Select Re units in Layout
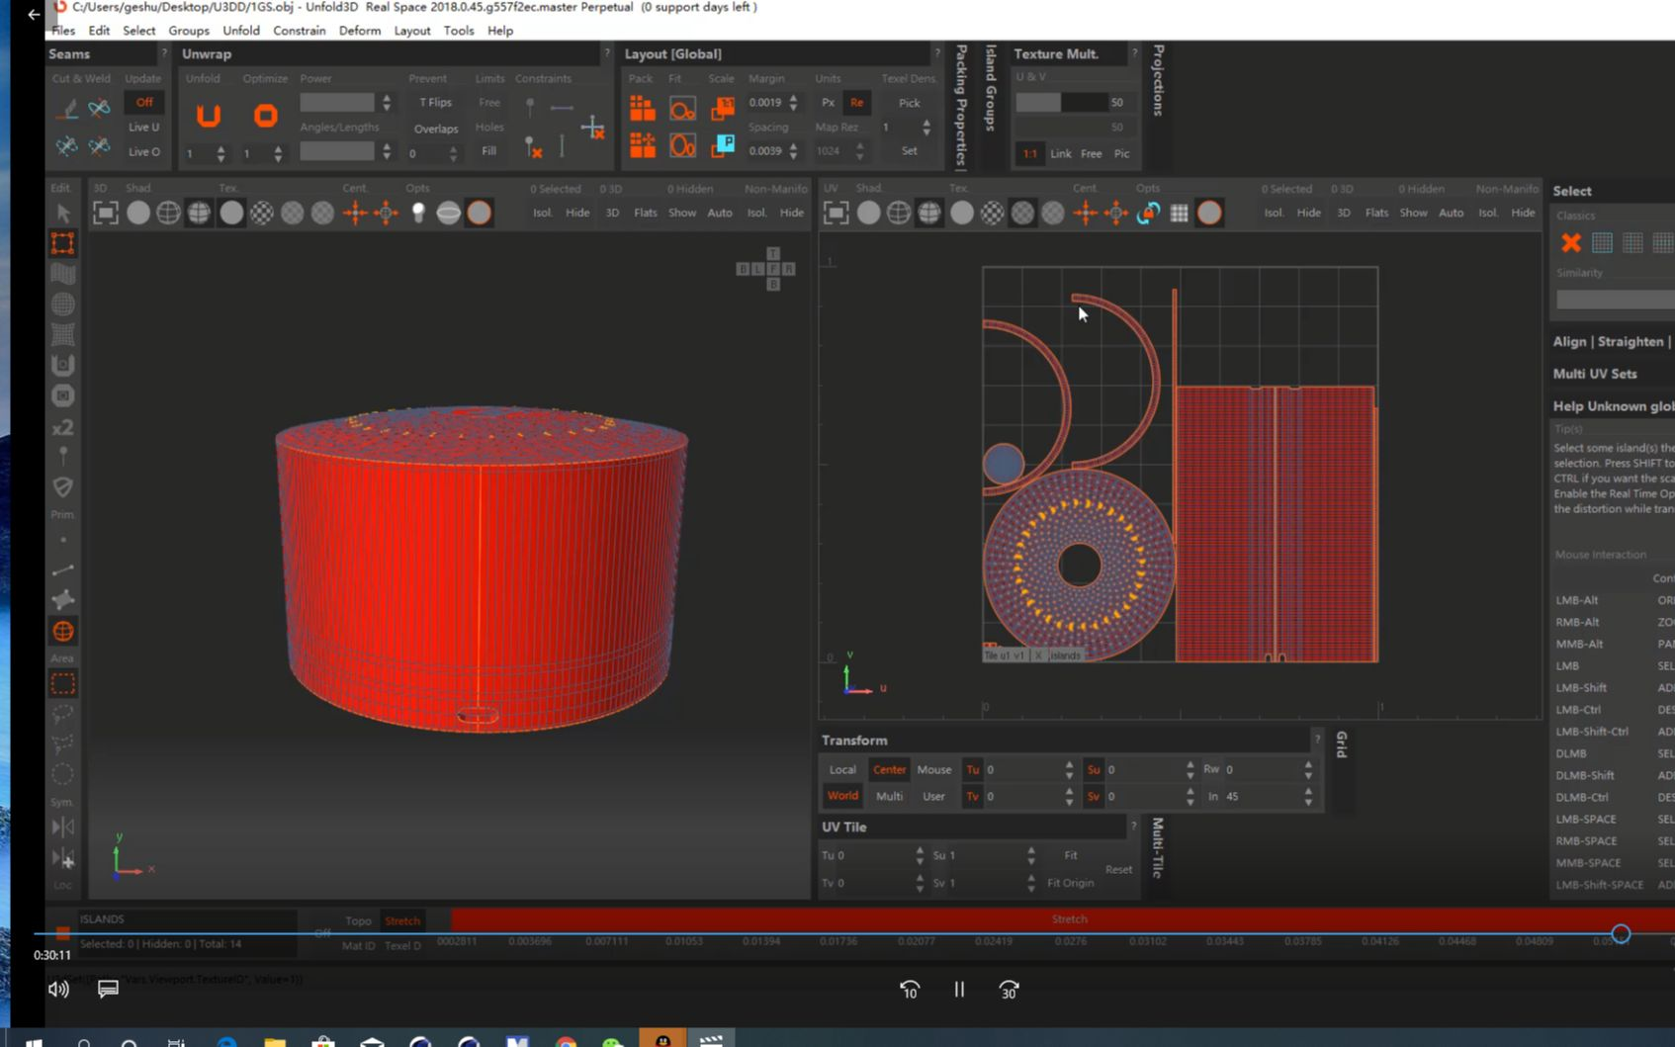The width and height of the screenshot is (1675, 1047). pyautogui.click(x=856, y=102)
